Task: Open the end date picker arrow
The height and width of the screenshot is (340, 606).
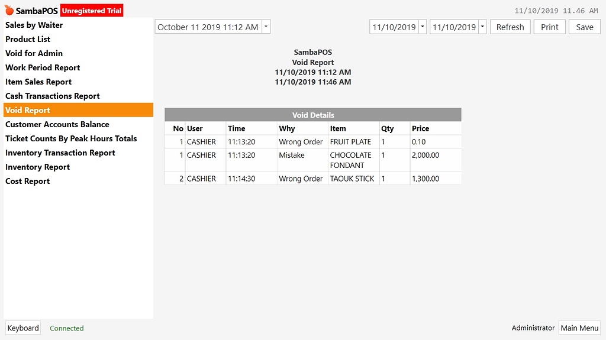Action: (x=482, y=27)
